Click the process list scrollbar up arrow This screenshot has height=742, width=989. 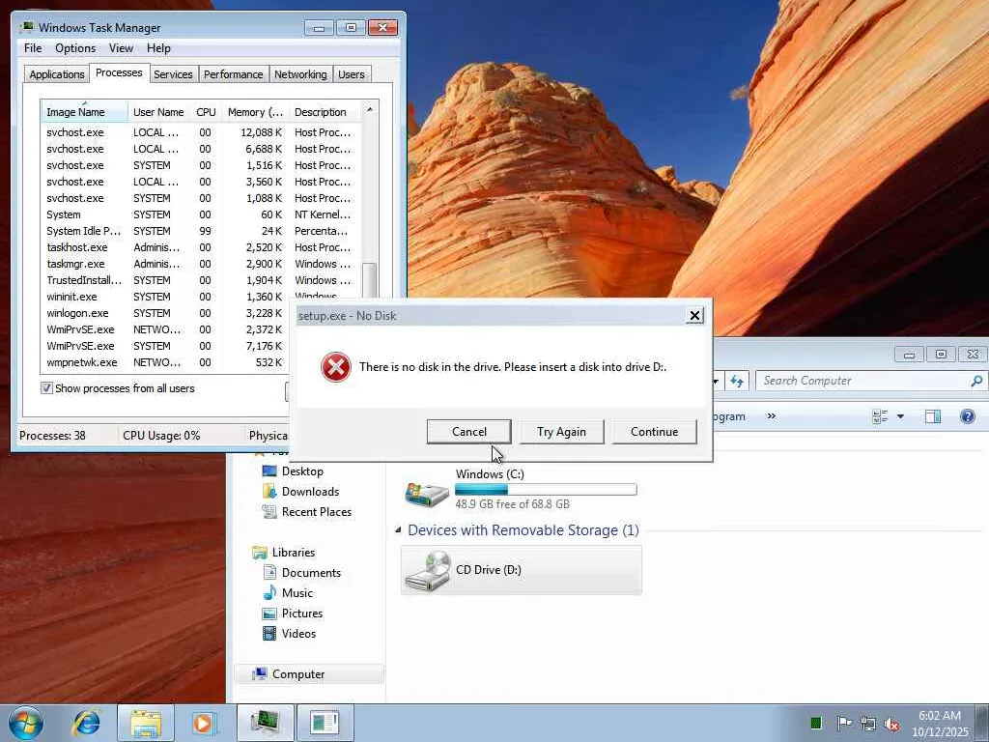(370, 110)
